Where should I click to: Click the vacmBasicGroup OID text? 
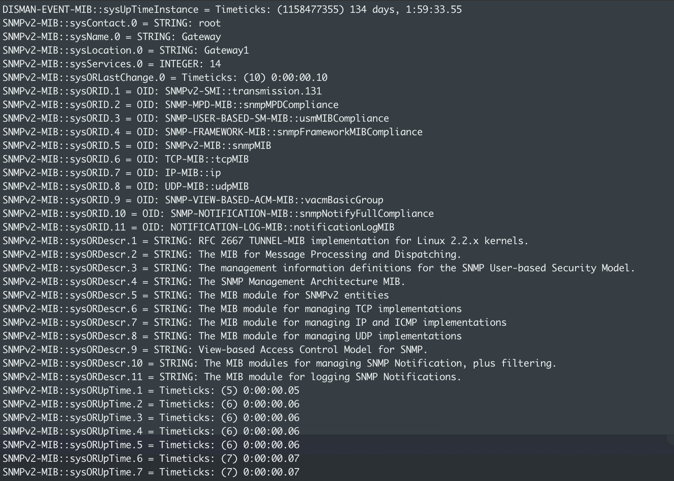coord(274,200)
